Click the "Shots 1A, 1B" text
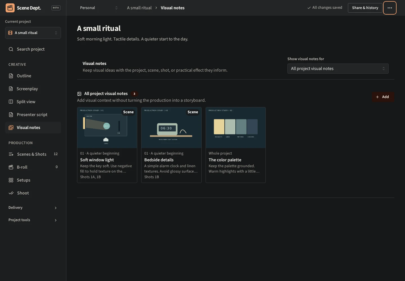This screenshot has height=281, width=405. (90, 177)
